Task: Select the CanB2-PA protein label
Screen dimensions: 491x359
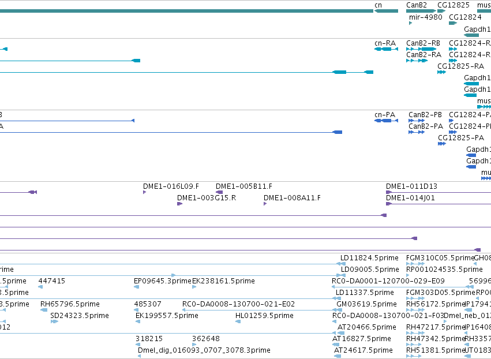Action: pos(426,126)
